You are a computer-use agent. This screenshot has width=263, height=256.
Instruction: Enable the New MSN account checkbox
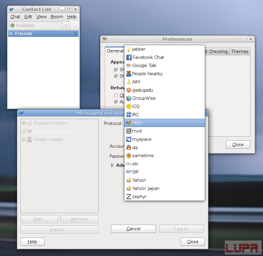[x=24, y=131]
